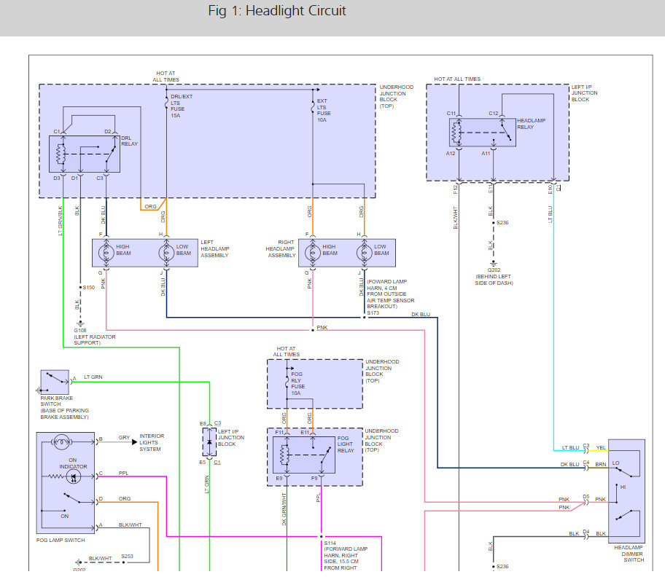Click the FOG RLY 10A fuse symbol

[x=287, y=380]
